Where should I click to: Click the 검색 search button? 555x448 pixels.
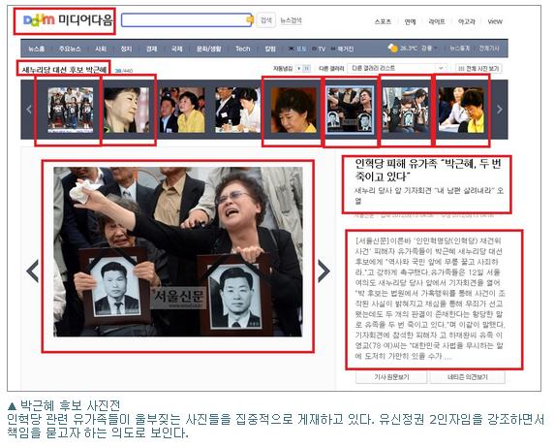click(265, 19)
